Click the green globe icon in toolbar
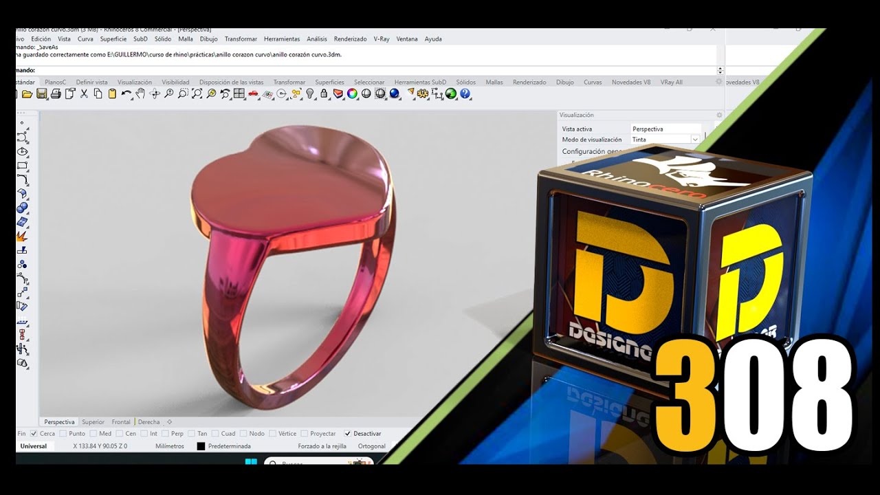 pyautogui.click(x=450, y=93)
